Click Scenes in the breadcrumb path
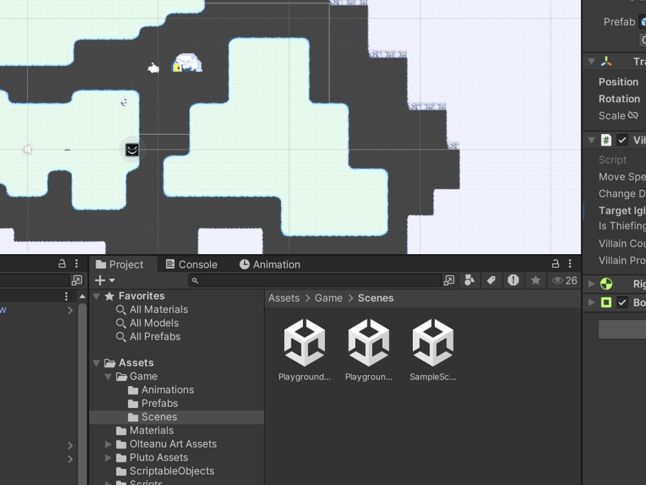Screen dimensions: 646x485 pos(375,298)
